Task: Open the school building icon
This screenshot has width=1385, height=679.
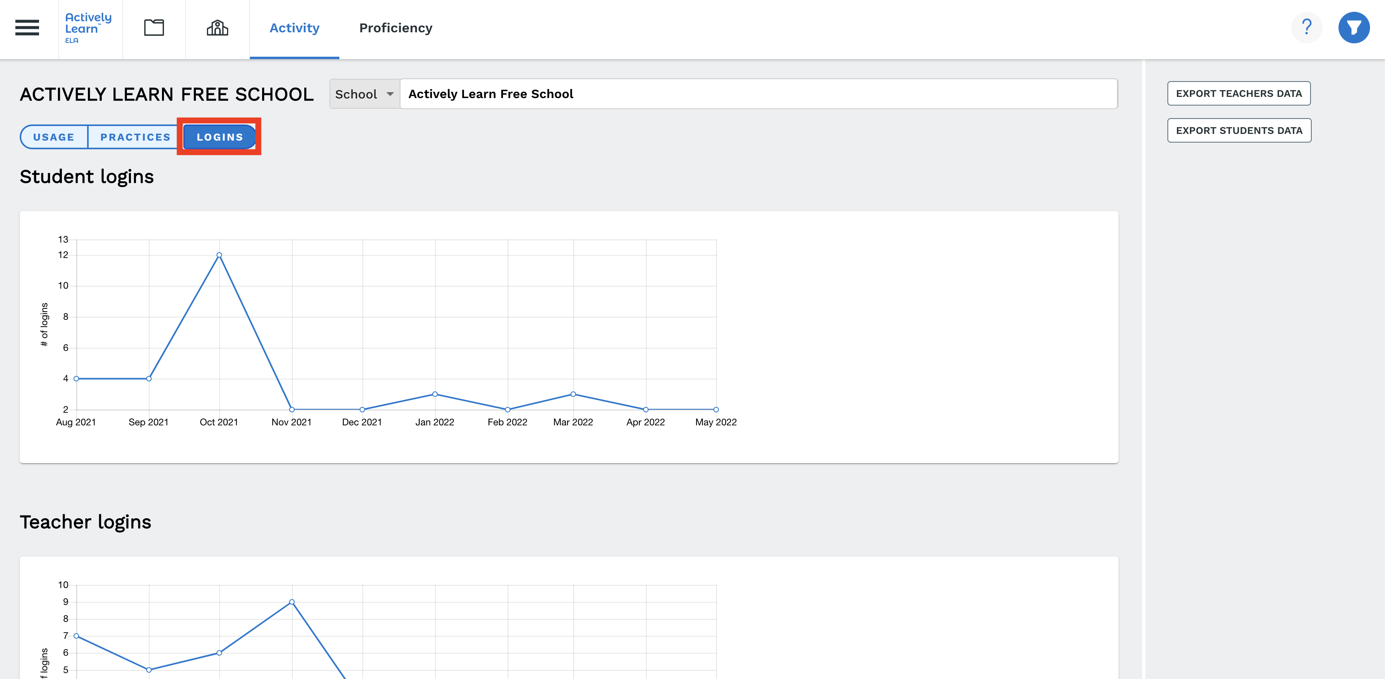Action: tap(217, 28)
